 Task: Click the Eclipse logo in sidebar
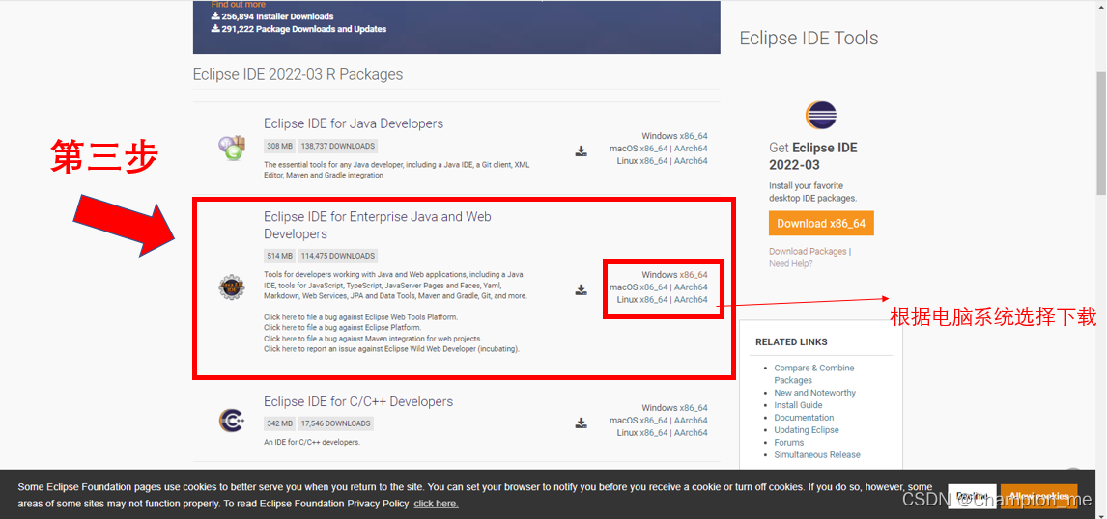[x=820, y=116]
